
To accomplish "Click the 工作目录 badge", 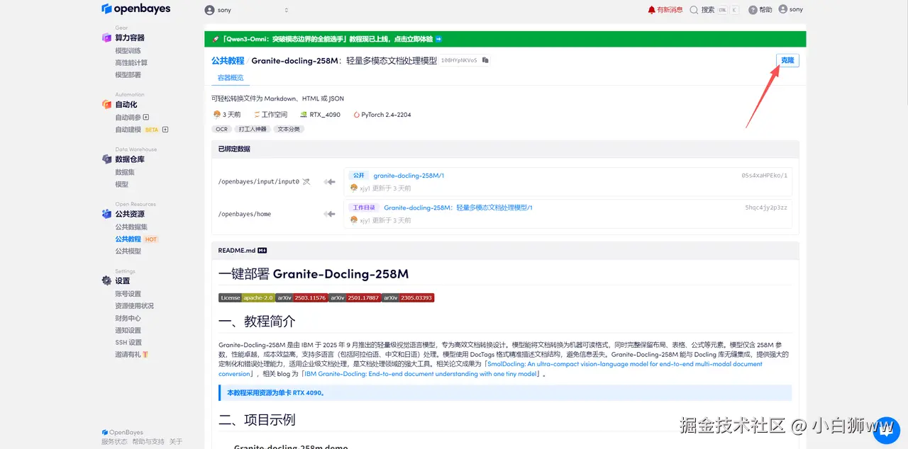I will click(363, 208).
